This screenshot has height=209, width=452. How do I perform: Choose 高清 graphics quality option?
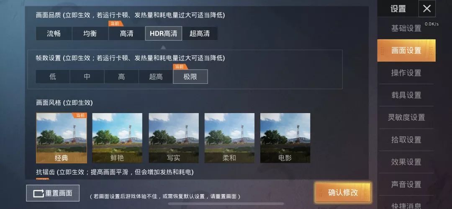[x=126, y=34]
